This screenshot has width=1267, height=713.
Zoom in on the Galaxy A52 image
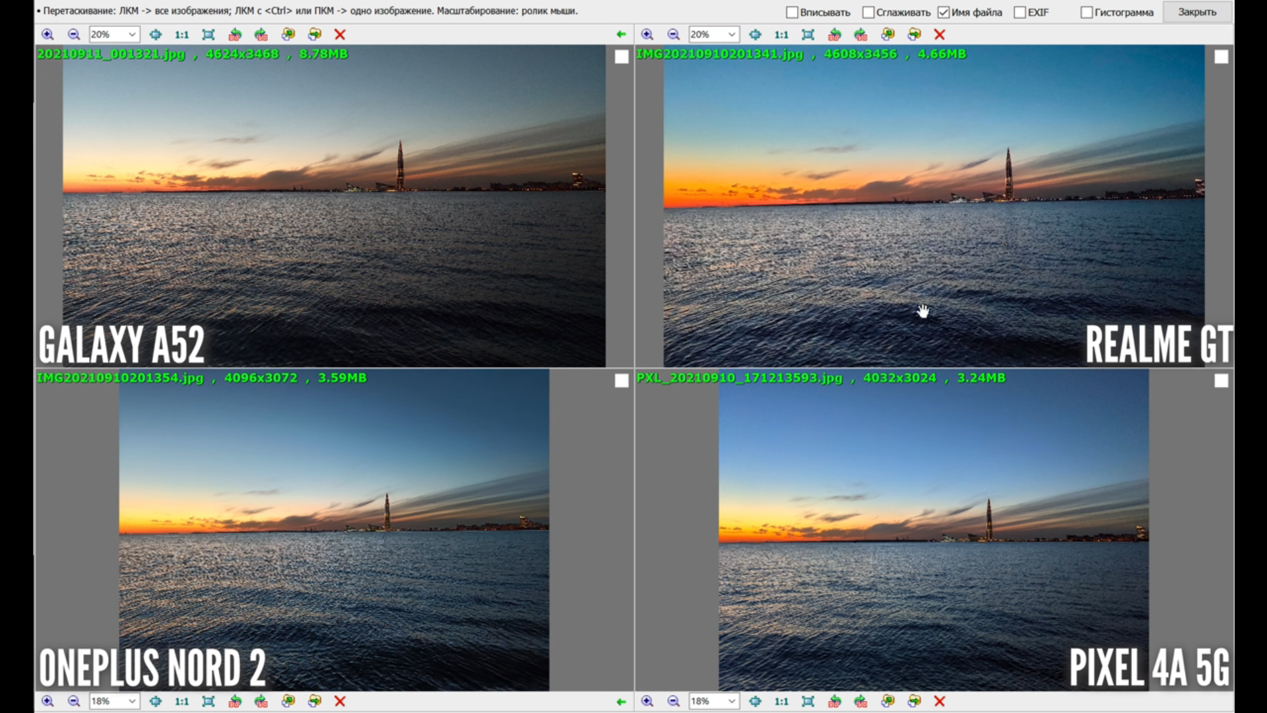(x=48, y=34)
